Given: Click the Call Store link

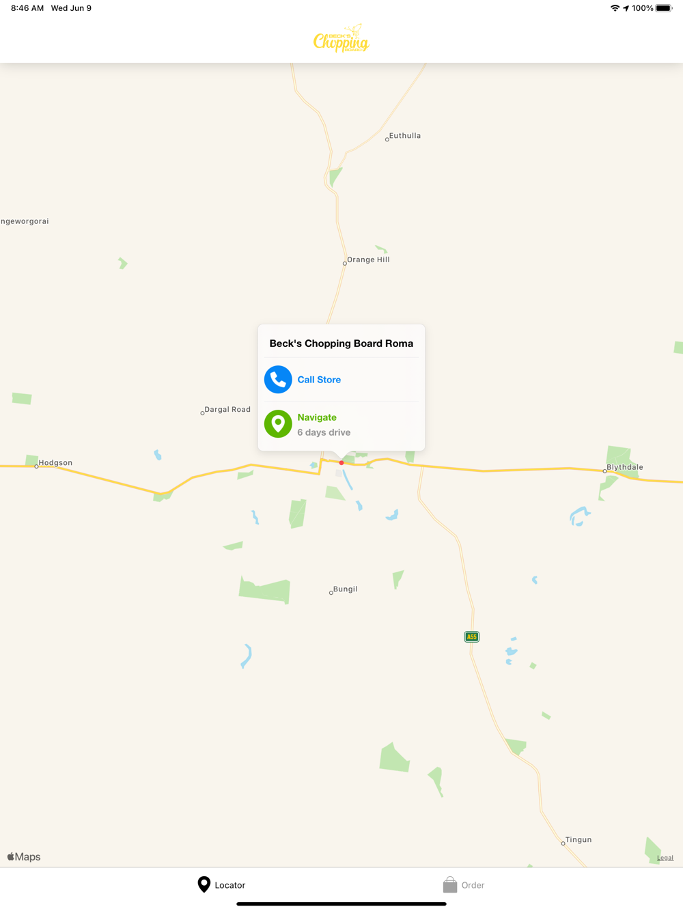Looking at the screenshot, I should point(319,380).
